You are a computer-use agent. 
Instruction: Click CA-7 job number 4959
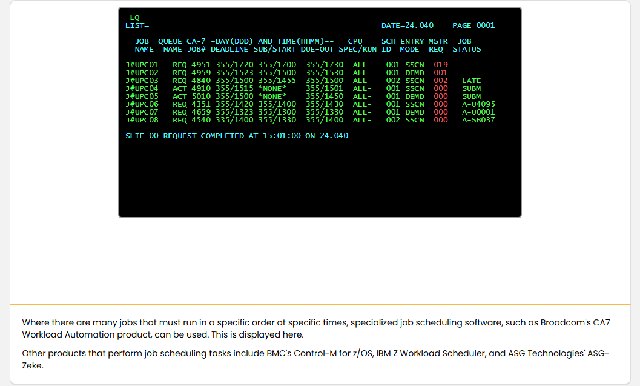[x=201, y=73]
